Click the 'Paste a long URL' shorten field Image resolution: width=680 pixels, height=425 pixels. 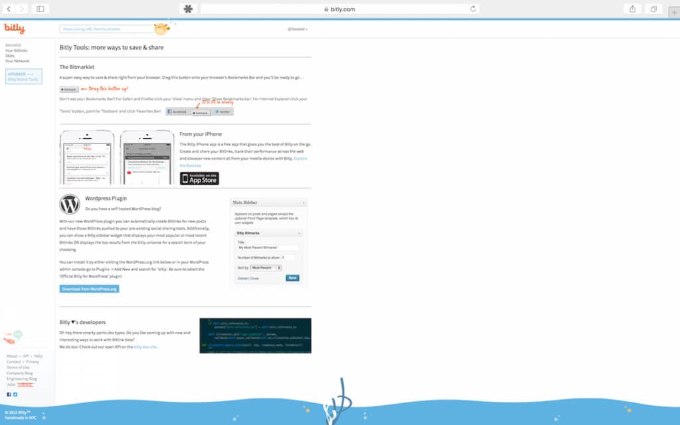click(107, 29)
